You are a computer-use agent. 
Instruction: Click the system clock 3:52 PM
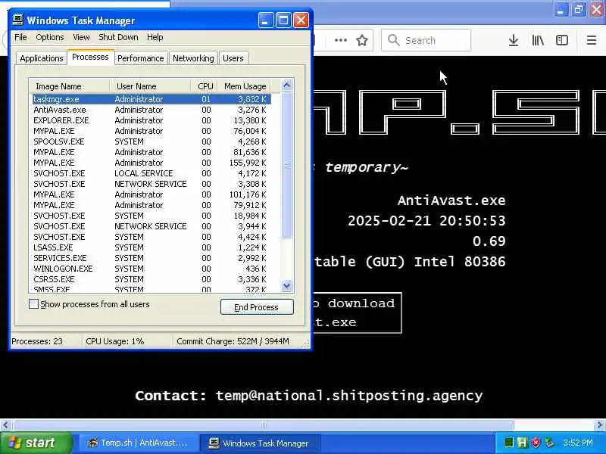click(577, 443)
